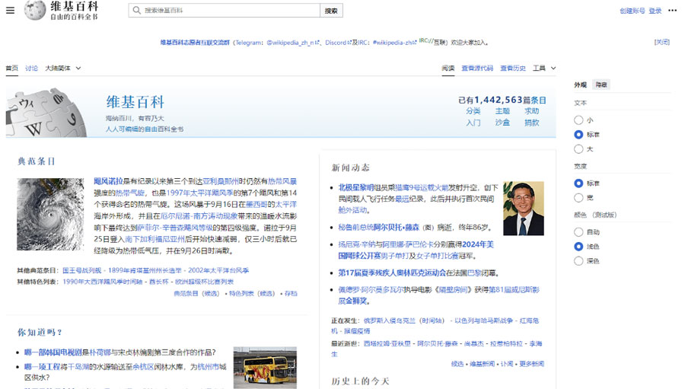Open the 北极星黎明 news link
Viewport: 685px width, 389px height.
pyautogui.click(x=356, y=187)
